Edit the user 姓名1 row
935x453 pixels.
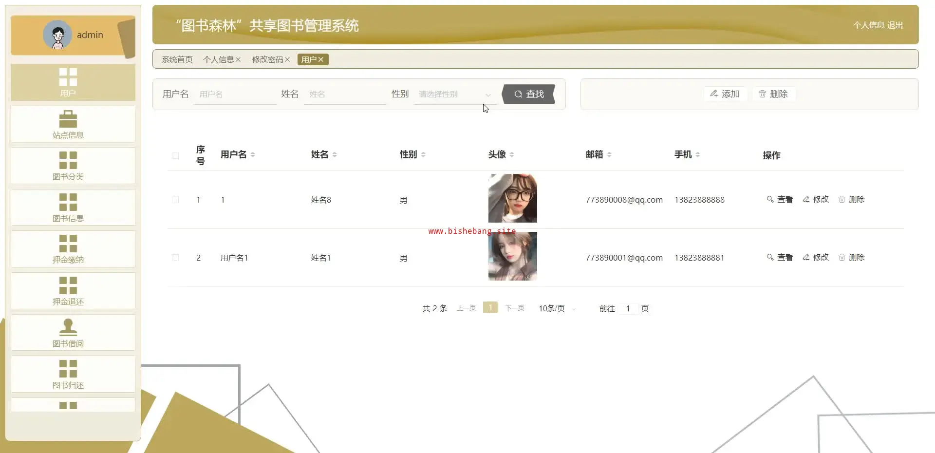pos(816,257)
